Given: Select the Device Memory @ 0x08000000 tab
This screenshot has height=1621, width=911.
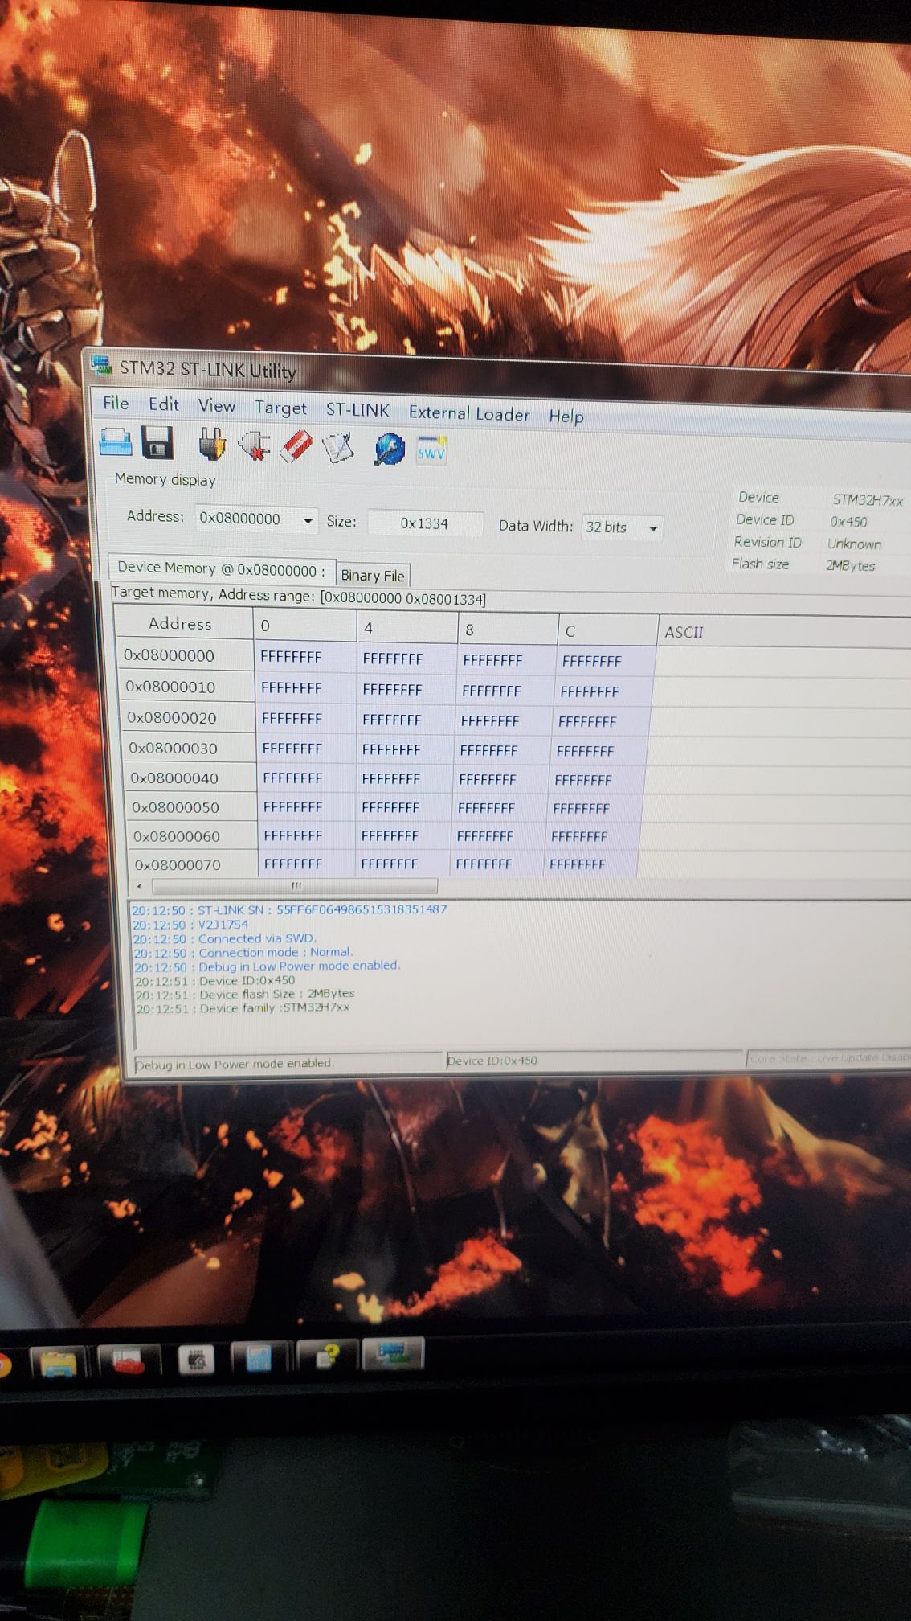Looking at the screenshot, I should (221, 568).
